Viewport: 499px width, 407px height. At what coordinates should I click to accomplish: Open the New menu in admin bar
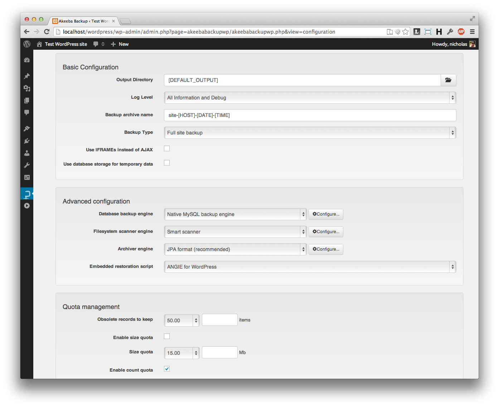pyautogui.click(x=120, y=44)
